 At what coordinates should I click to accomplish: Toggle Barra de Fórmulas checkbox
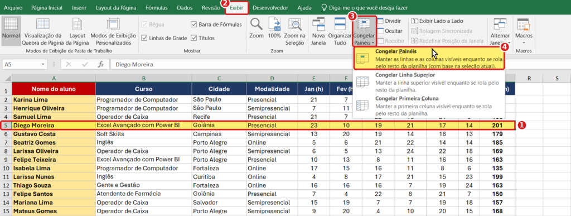[193, 25]
